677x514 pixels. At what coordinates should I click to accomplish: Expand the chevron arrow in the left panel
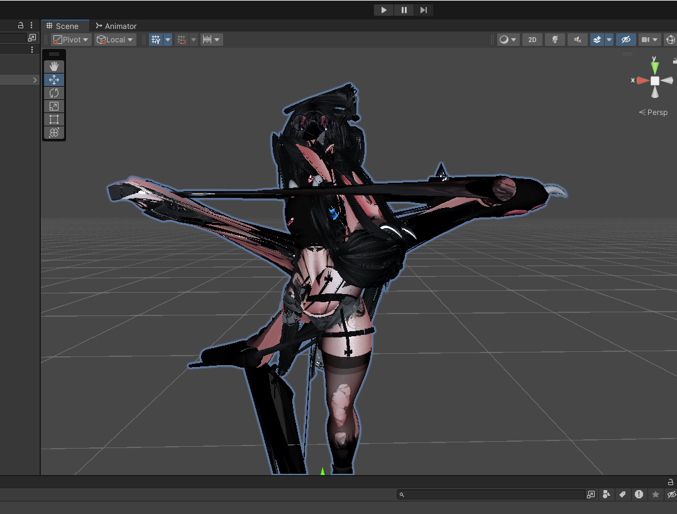point(35,80)
